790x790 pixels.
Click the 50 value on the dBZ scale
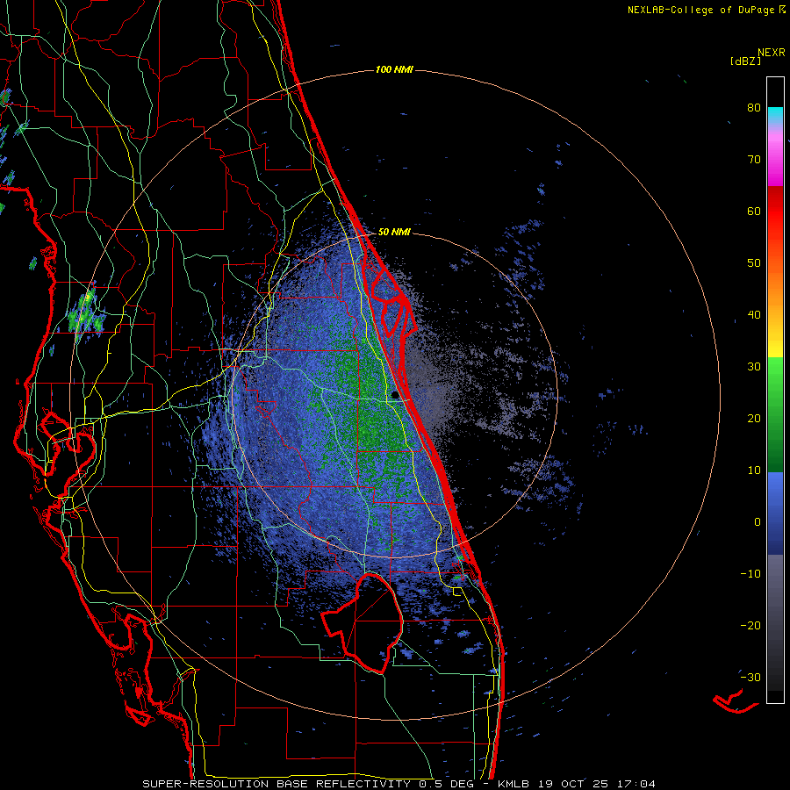click(754, 263)
